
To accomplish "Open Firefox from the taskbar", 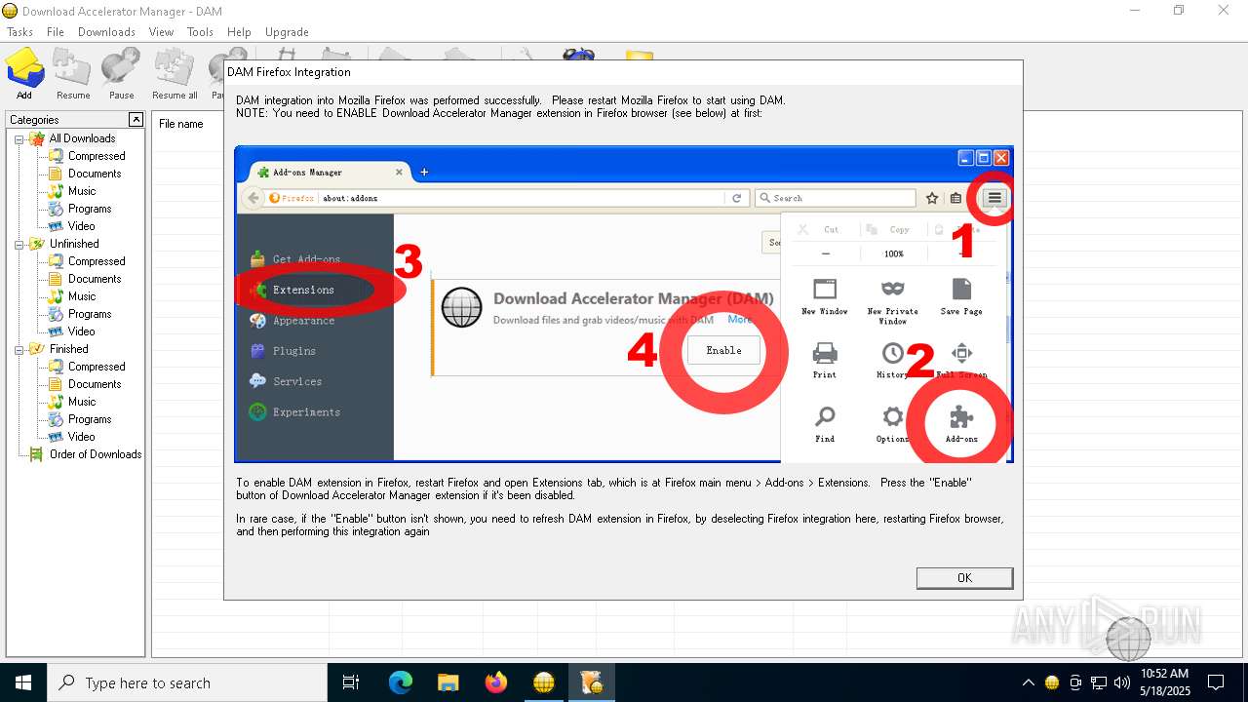I will coord(496,682).
